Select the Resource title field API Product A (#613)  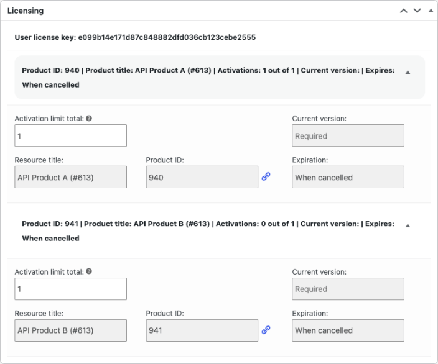tap(71, 177)
